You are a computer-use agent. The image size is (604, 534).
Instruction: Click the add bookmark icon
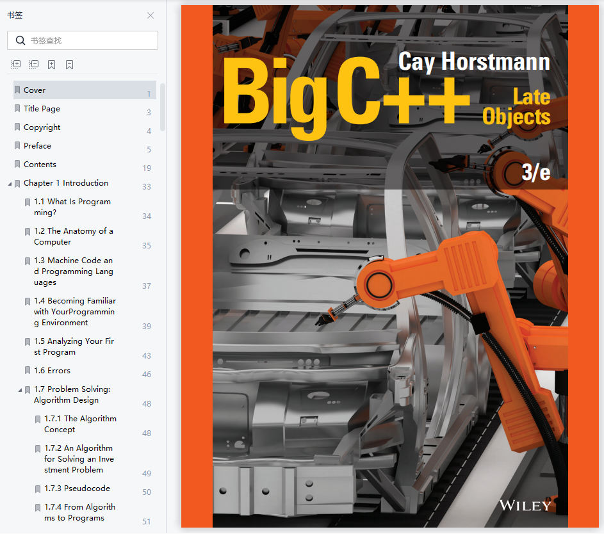coord(52,64)
